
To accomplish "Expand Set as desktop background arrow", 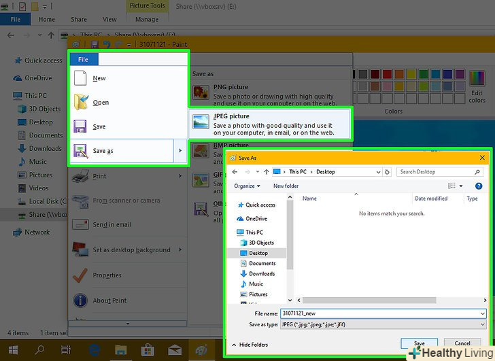I will pyautogui.click(x=181, y=250).
